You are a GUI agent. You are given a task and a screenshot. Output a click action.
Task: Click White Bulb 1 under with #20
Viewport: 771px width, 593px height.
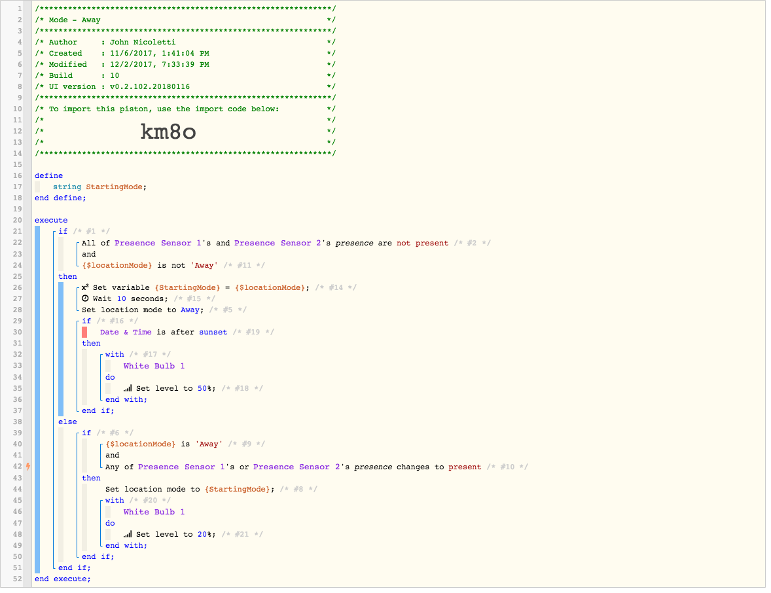[154, 512]
